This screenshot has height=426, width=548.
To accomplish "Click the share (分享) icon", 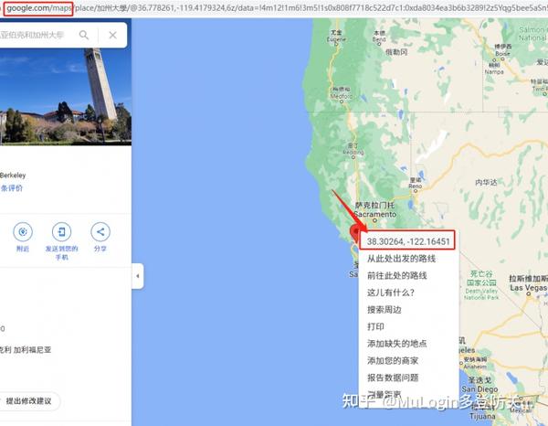I will (100, 231).
